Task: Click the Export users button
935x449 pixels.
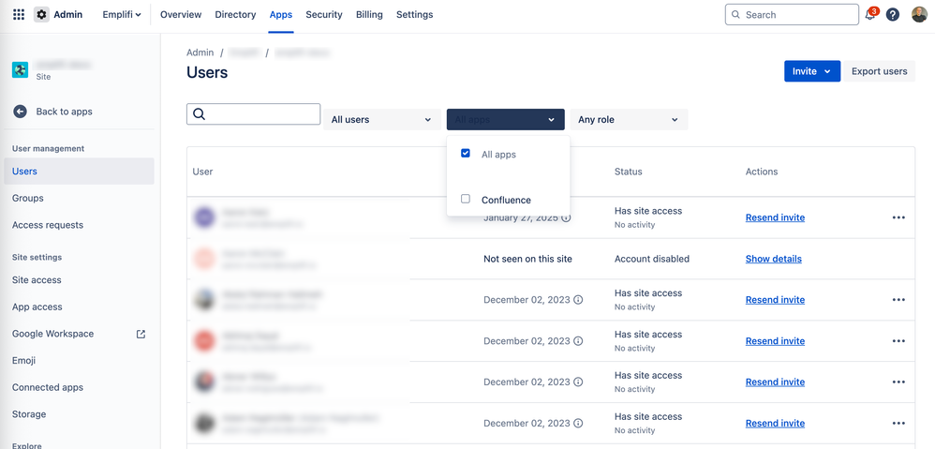Action: 879,71
